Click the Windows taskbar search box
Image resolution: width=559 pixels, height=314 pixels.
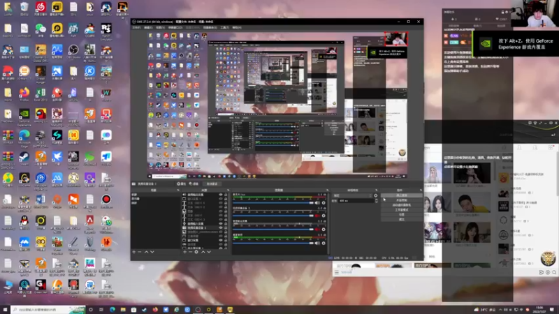48,310
